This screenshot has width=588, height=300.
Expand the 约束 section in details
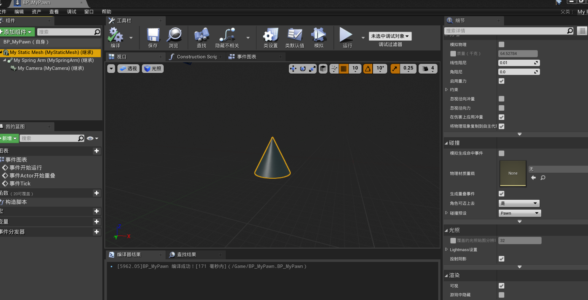click(446, 90)
